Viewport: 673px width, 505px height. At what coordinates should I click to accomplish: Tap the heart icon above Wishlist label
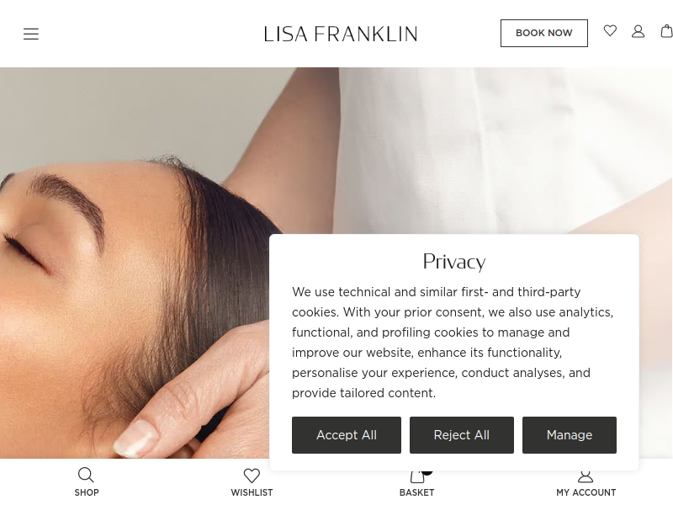point(252,476)
